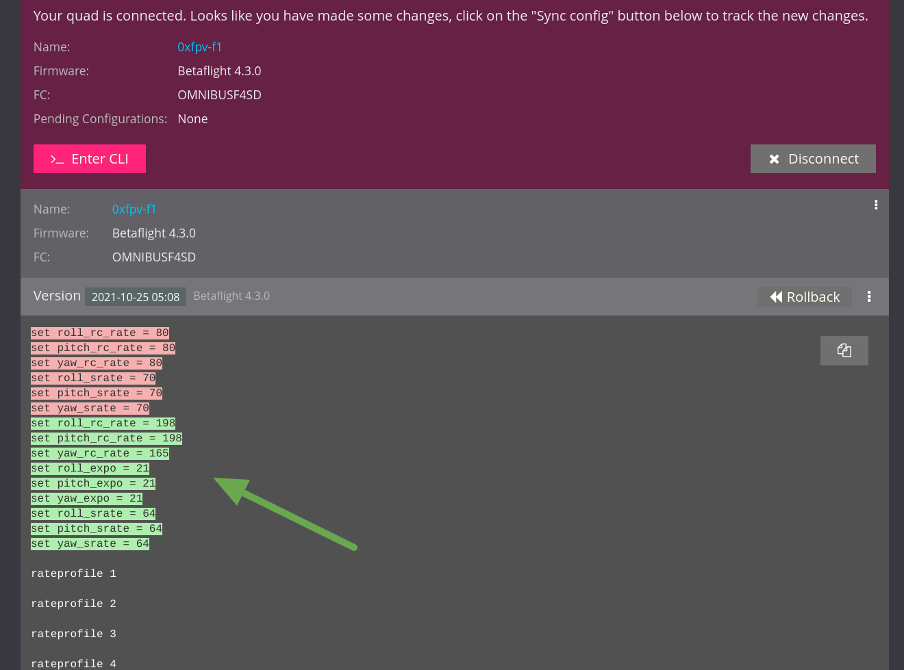Click the added line set yaw_rc_rate = 165
Image resolution: width=904 pixels, height=670 pixels.
99,454
